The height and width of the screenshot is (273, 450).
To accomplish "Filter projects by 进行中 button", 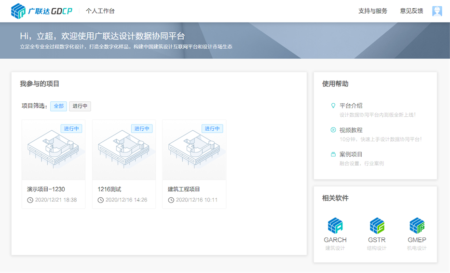I will click(x=80, y=106).
